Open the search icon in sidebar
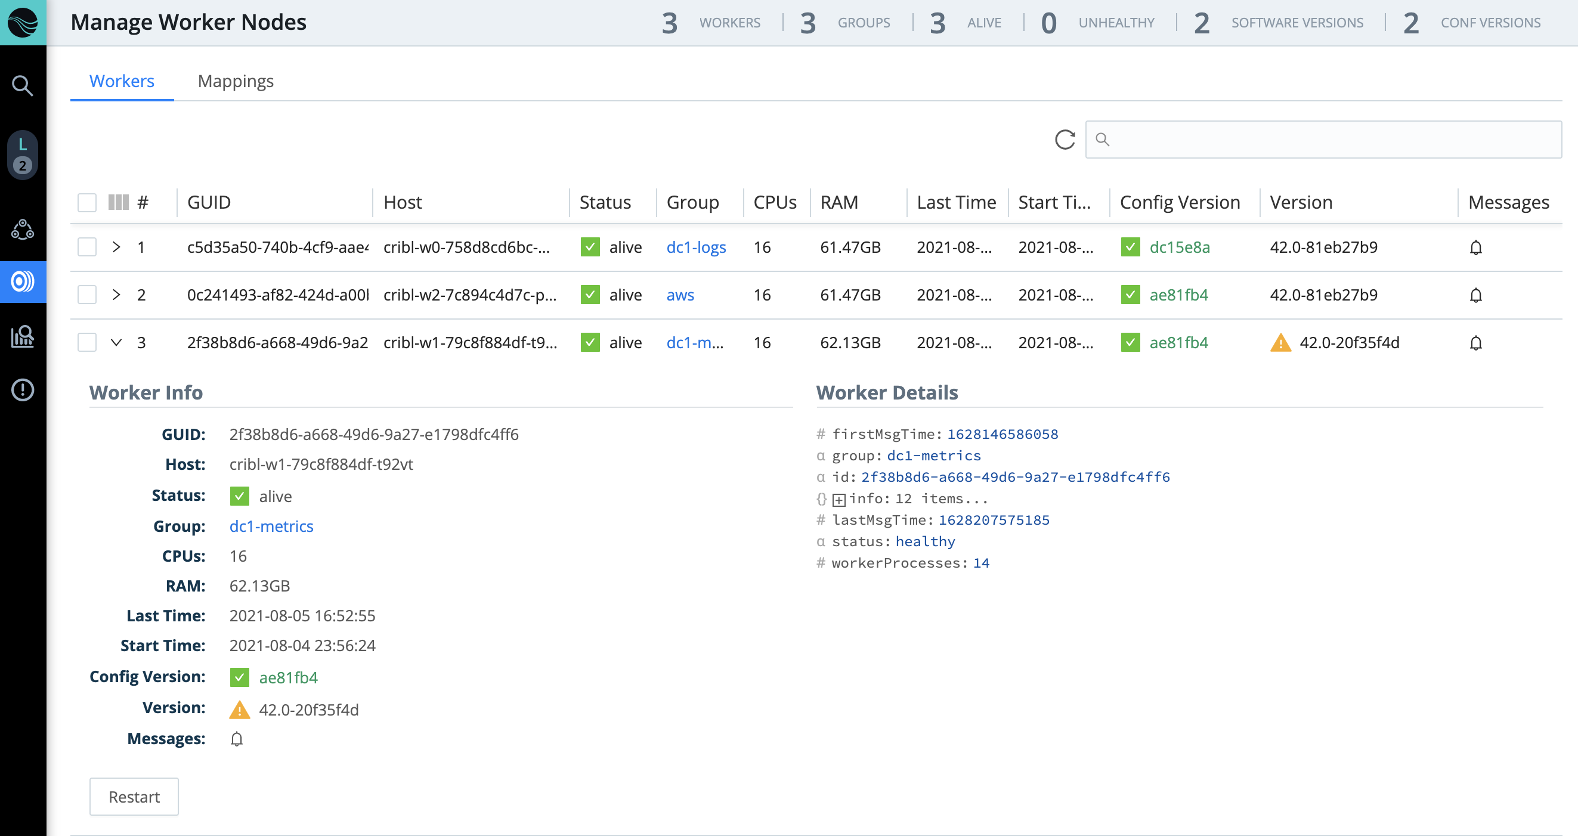This screenshot has width=1578, height=836. point(23,86)
